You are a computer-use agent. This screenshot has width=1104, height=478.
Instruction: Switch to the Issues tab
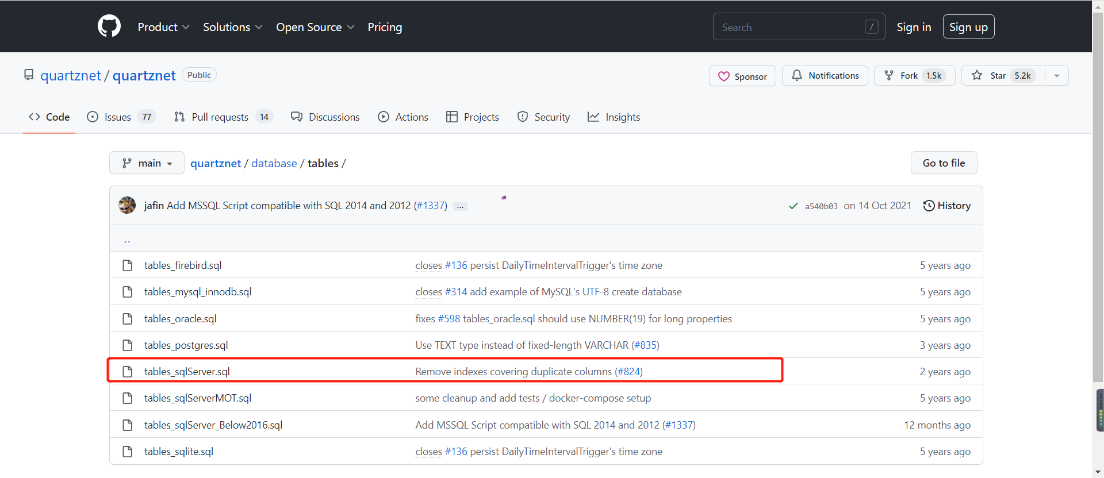[120, 117]
